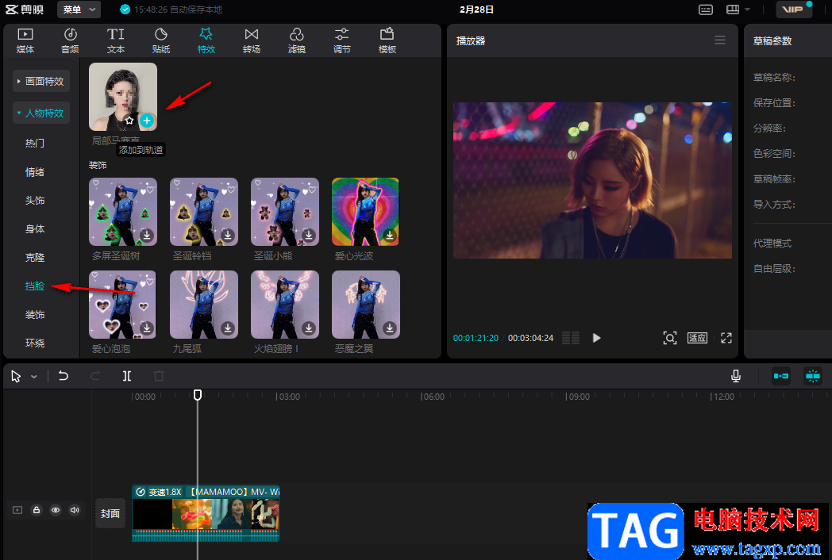Hide the main track with eye icon
Viewport: 832px width, 560px height.
pyautogui.click(x=56, y=510)
